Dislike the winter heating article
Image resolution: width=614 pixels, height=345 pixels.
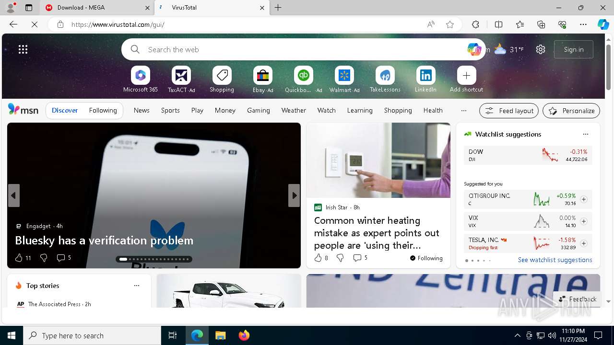[x=340, y=258]
